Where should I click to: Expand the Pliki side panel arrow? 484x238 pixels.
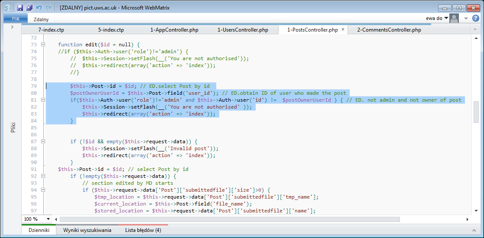(12, 27)
